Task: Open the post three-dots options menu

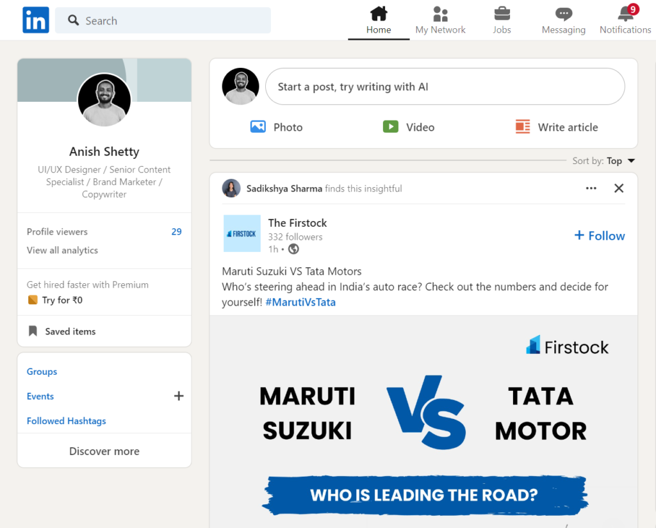Action: (x=591, y=188)
